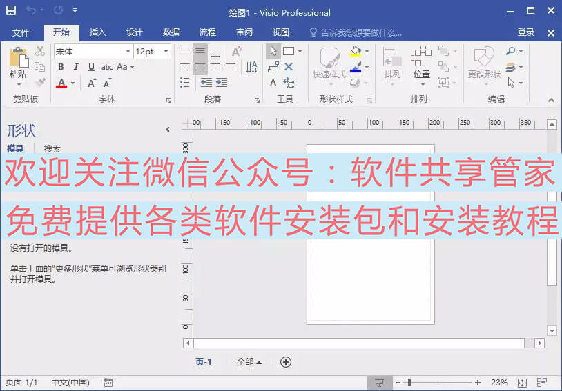Click the Paste clipboard icon
This screenshot has height=391, width=562.
pos(19,57)
